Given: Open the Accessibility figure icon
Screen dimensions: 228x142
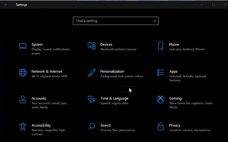Looking at the screenshot, I should [x=23, y=127].
